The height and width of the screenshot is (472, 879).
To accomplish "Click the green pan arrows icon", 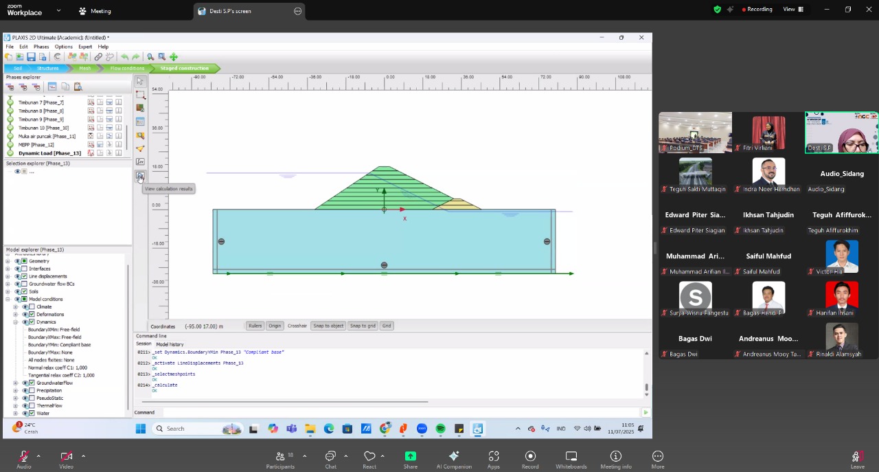I will pyautogui.click(x=174, y=57).
